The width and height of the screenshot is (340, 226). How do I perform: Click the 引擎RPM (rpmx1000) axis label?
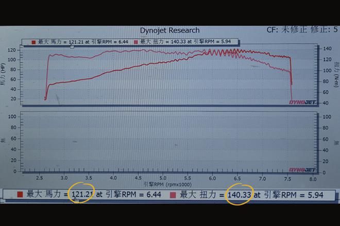(x=167, y=185)
